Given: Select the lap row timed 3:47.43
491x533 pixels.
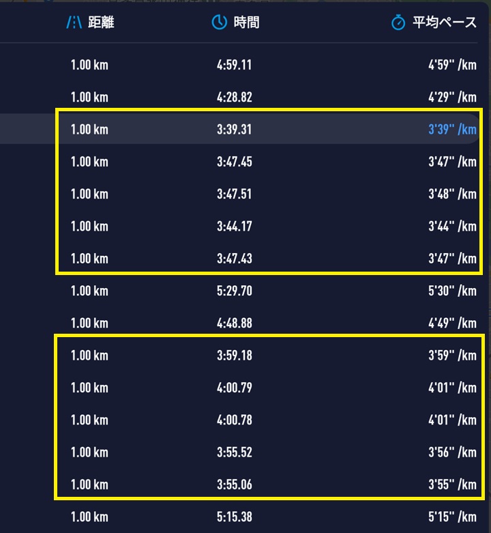Looking at the screenshot, I should 239,259.
